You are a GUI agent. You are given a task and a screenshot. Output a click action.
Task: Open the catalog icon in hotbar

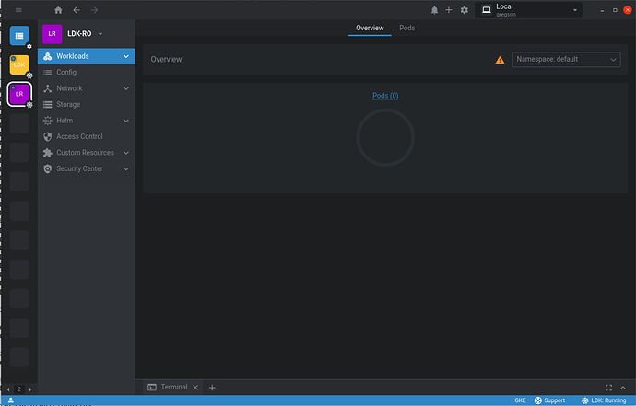[19, 36]
